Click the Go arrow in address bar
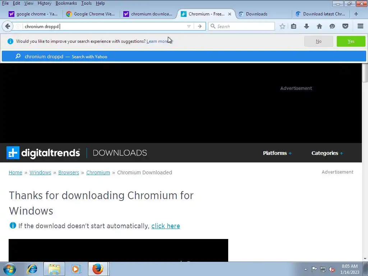 tap(200, 26)
